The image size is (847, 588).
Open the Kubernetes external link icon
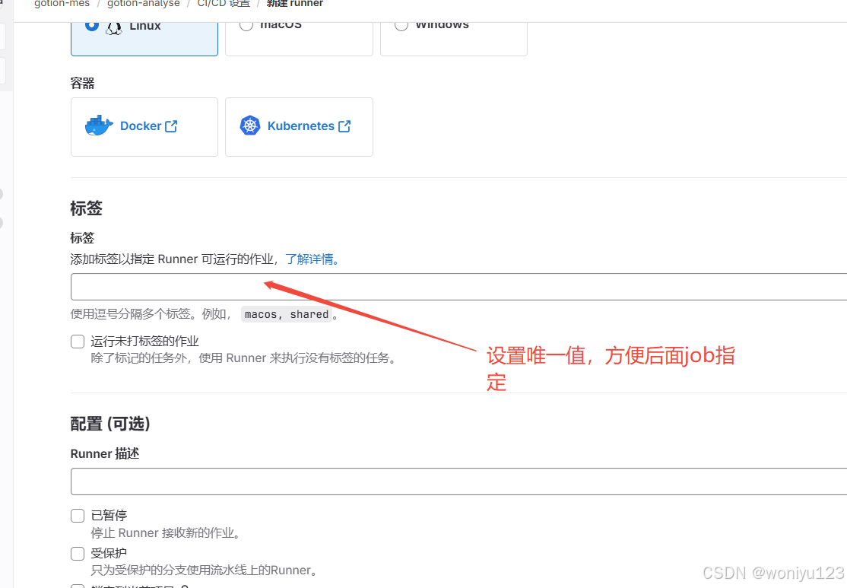coord(344,125)
